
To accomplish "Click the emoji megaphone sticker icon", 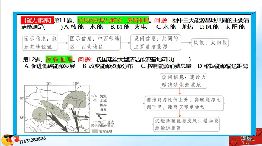I will click(x=10, y=140).
